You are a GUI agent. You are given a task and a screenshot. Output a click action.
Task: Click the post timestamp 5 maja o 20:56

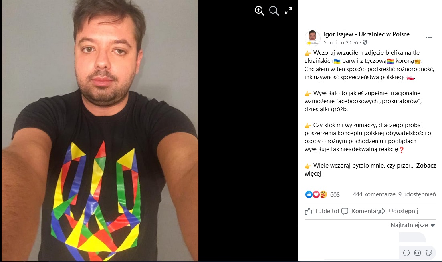341,43
